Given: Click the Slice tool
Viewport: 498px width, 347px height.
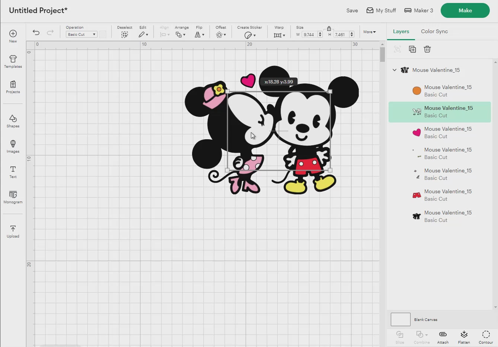Looking at the screenshot, I should pyautogui.click(x=400, y=337).
